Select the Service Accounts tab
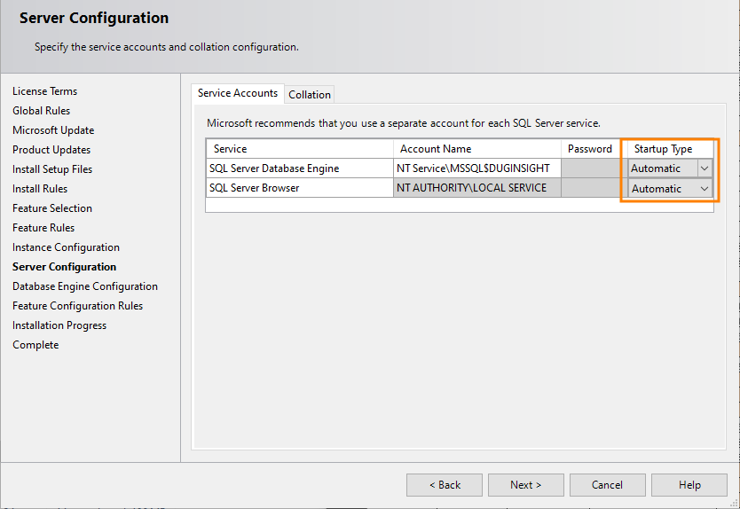Viewport: 740px width, 509px height. pyautogui.click(x=238, y=93)
